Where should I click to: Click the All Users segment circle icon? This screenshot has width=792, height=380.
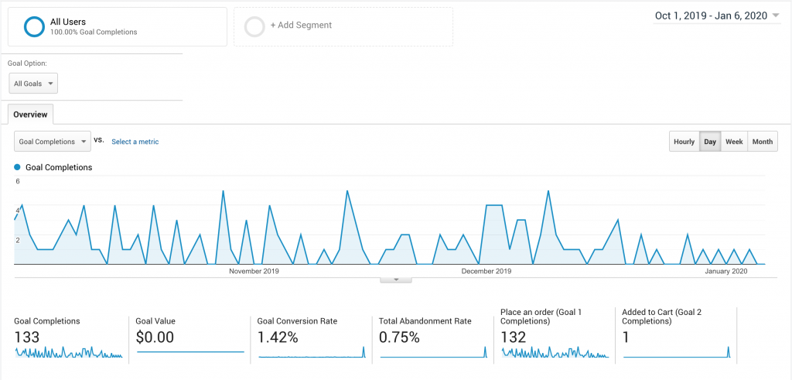(x=34, y=26)
